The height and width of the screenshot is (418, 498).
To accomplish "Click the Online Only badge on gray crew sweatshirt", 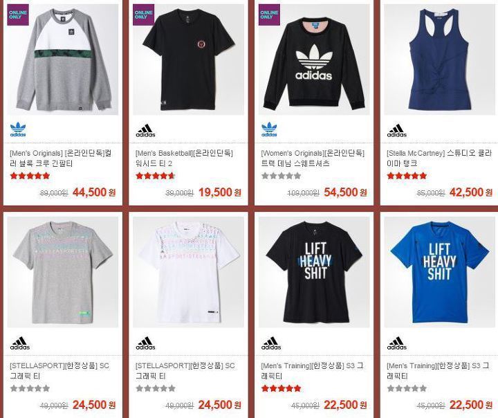I will (x=18, y=15).
